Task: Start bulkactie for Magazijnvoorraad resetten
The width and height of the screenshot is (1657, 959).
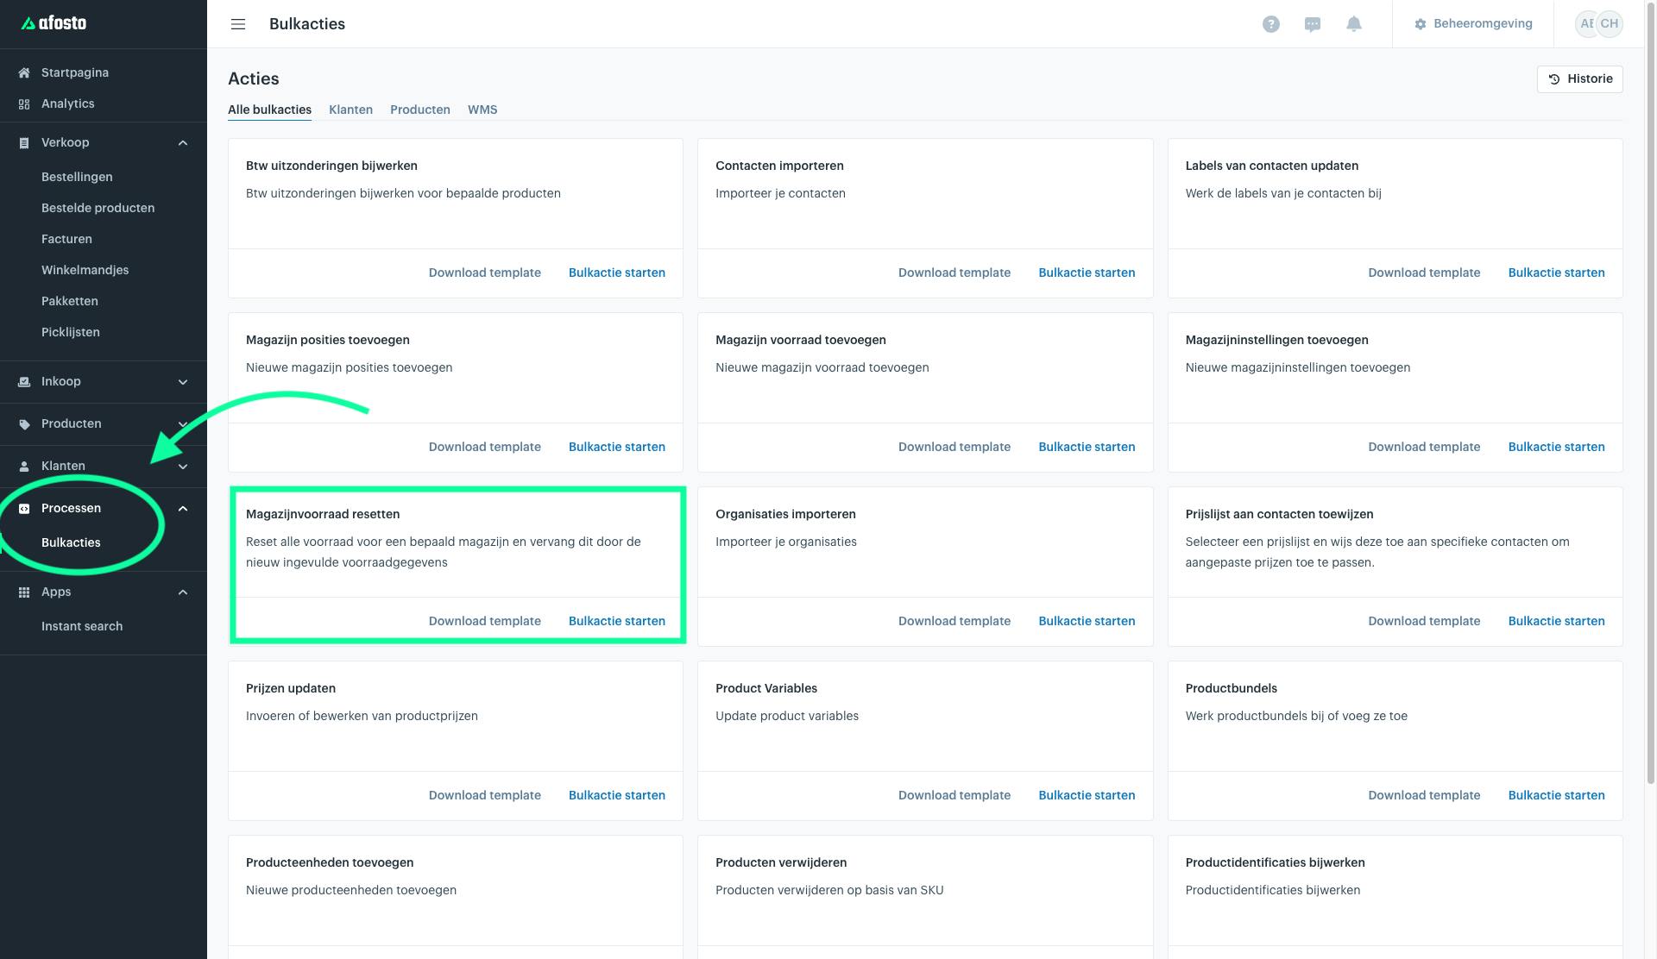Action: pos(617,621)
